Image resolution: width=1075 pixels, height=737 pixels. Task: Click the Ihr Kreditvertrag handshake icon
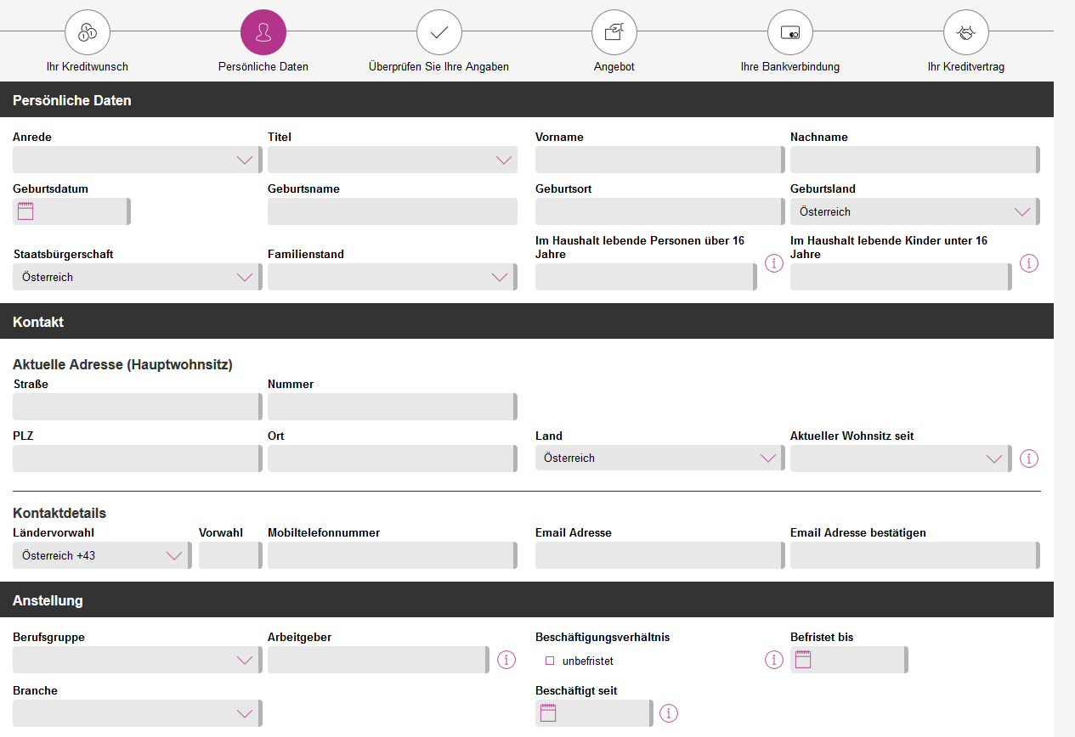tap(965, 32)
